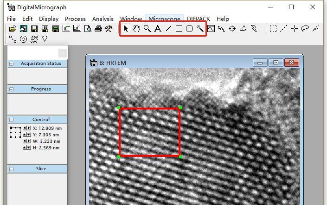Select the hand pan tool
The width and height of the screenshot is (327, 205).
click(136, 29)
